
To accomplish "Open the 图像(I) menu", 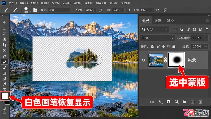I will click(x=34, y=3).
